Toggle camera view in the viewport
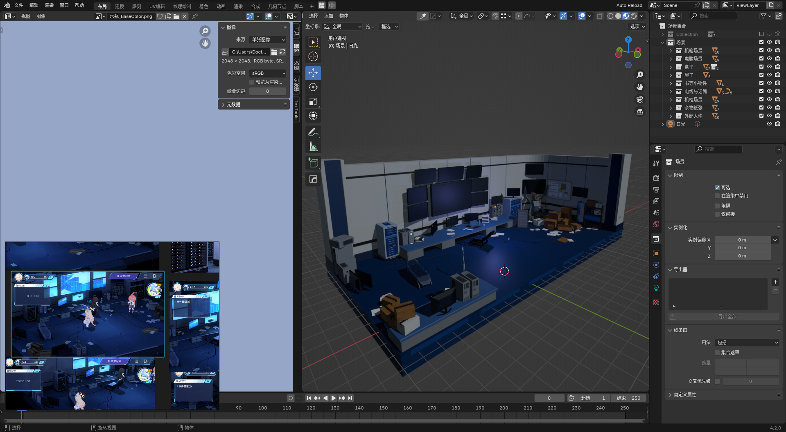Image resolution: width=786 pixels, height=432 pixels. coord(639,99)
